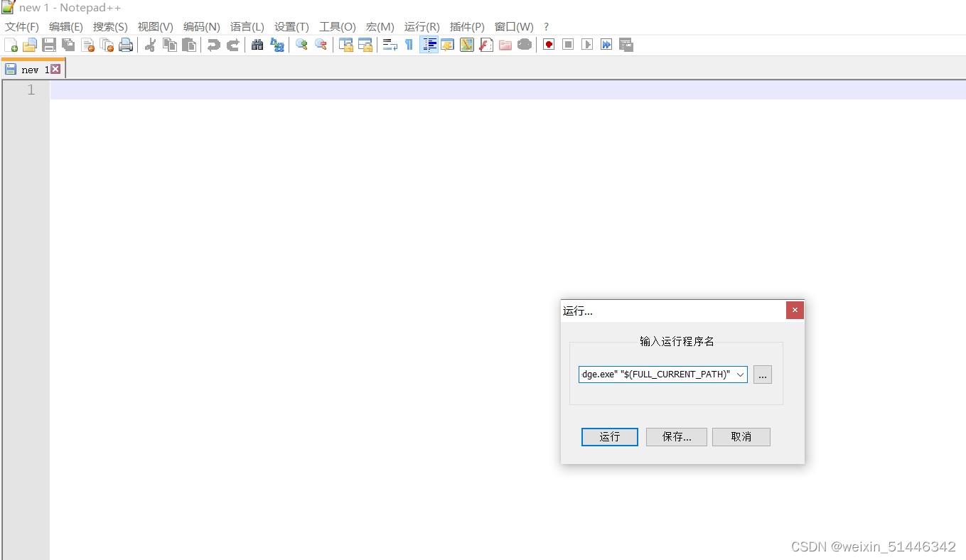
Task: Open the 搜索(S) menu
Action: point(110,26)
